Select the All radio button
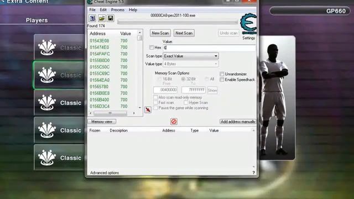The image size is (354, 199). (206, 79)
